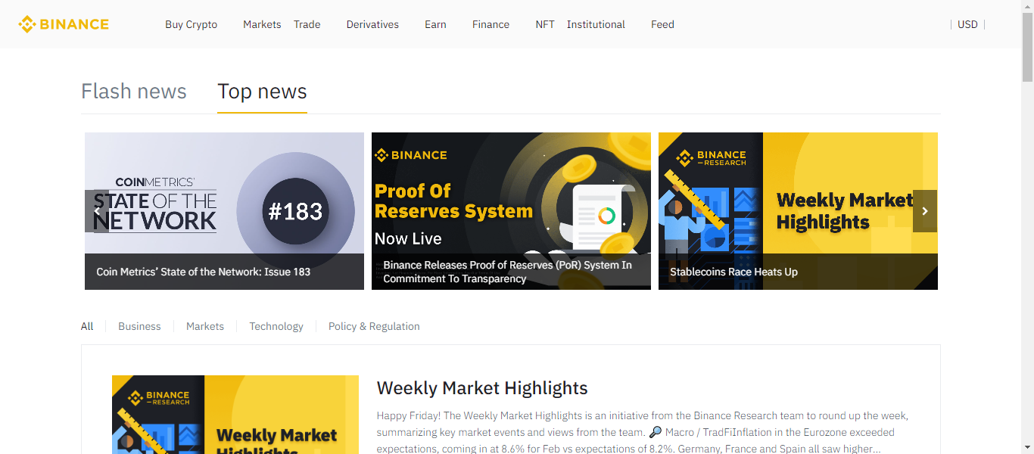Change currency via USD selector

point(967,24)
